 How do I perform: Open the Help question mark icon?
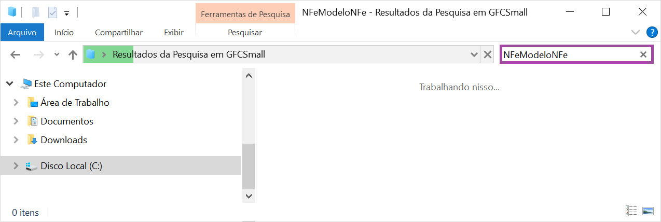point(652,32)
